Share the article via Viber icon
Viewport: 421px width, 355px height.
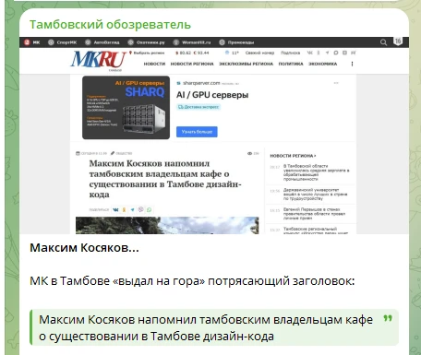pyautogui.click(x=140, y=209)
